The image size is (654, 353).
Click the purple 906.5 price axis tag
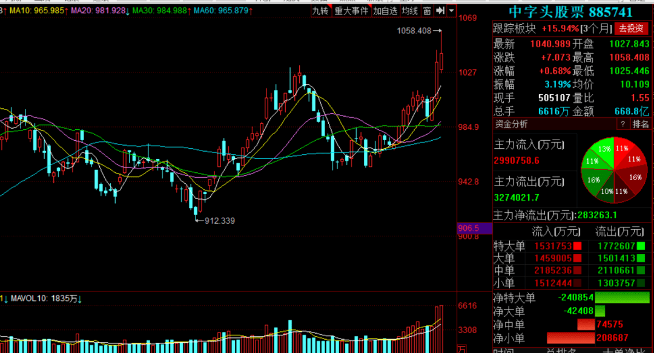click(x=474, y=228)
